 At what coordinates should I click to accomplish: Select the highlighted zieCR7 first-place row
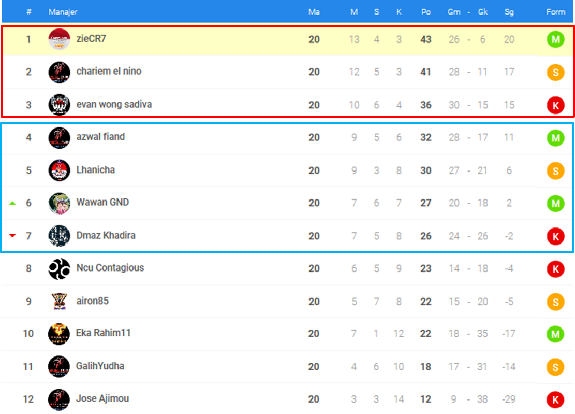point(288,39)
